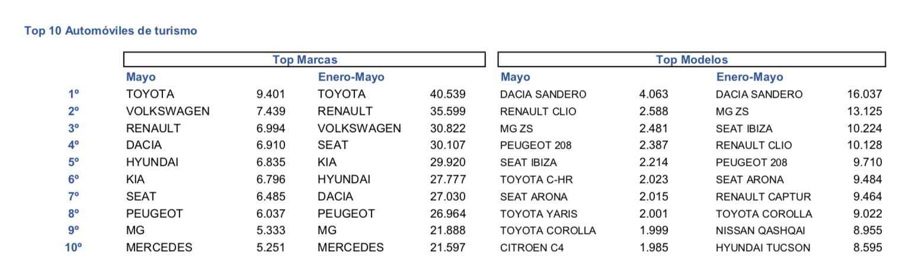Click the 10º rank label
This screenshot has width=921, height=276.
pyautogui.click(x=73, y=248)
